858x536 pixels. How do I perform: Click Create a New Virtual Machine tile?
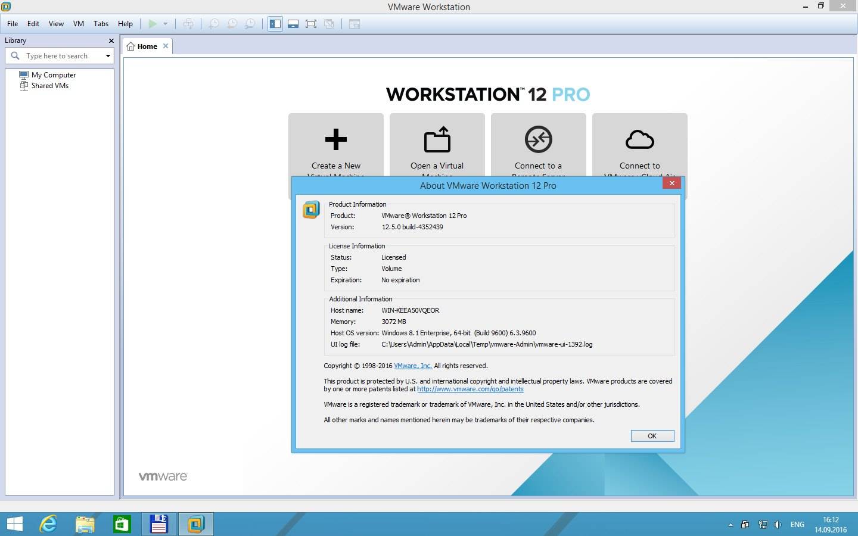point(336,145)
